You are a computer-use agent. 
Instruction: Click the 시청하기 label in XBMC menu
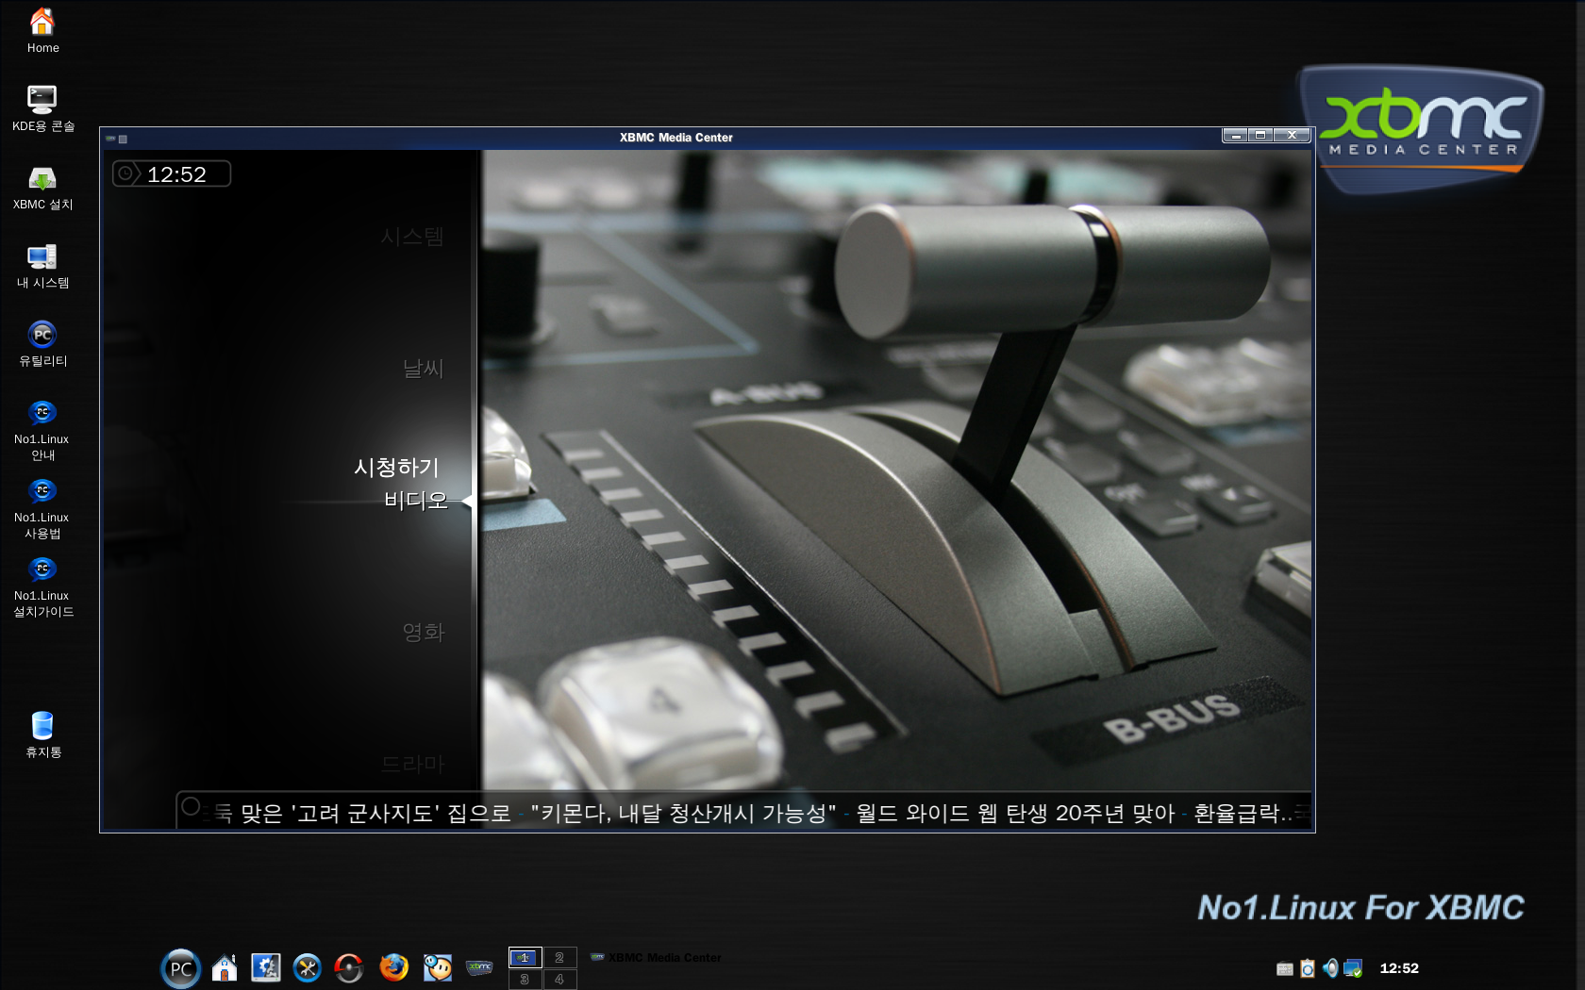point(397,468)
